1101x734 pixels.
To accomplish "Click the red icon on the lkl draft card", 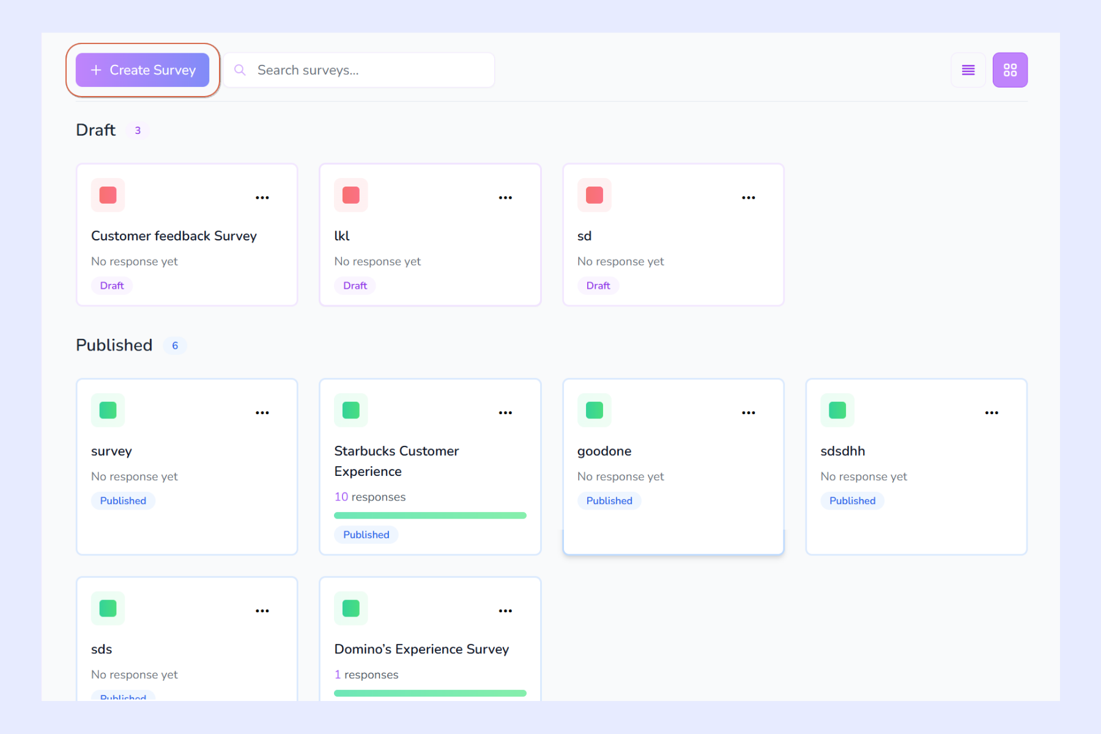I will (350, 195).
